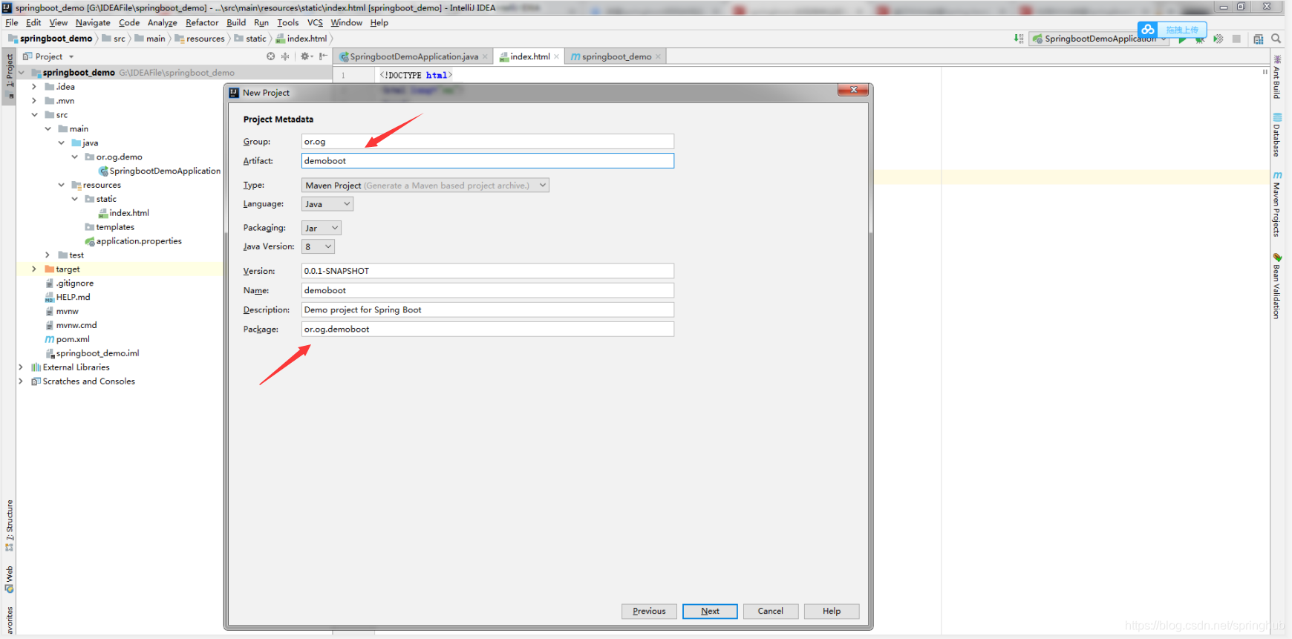Click the Previous button
This screenshot has height=639, width=1292.
(649, 612)
